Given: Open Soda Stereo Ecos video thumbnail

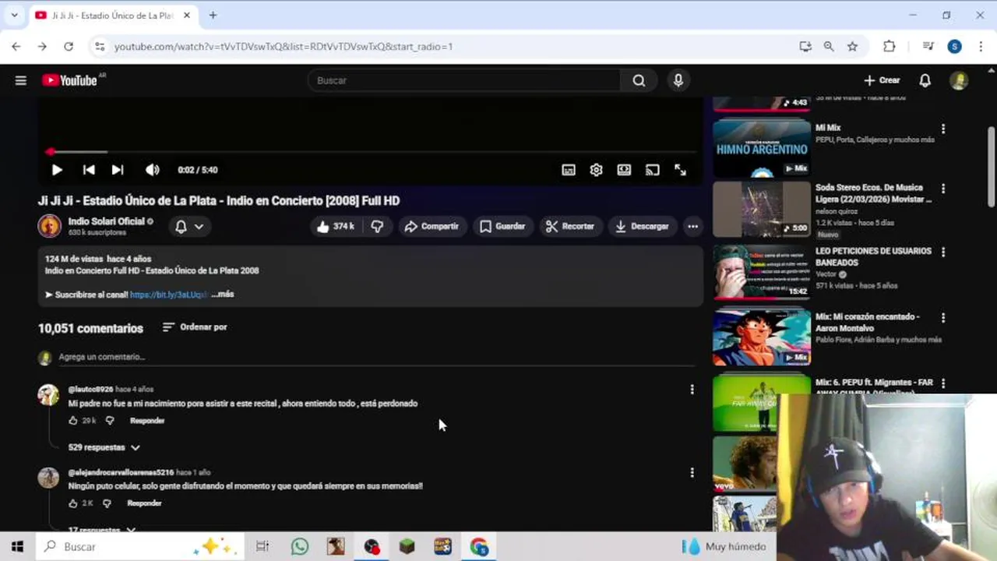Looking at the screenshot, I should [762, 209].
